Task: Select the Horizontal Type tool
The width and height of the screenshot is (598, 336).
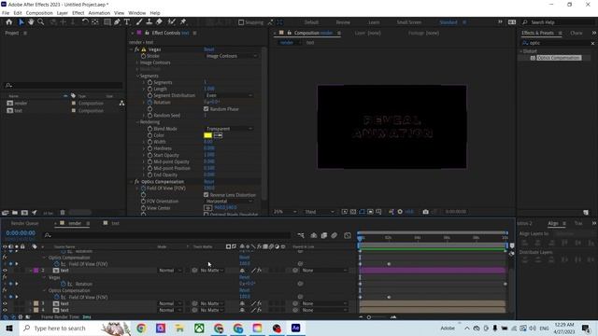Action: coord(127,22)
